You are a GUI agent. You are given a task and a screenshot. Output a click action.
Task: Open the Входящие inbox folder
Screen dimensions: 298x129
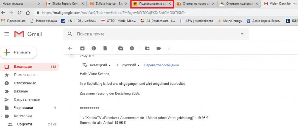click(x=23, y=67)
